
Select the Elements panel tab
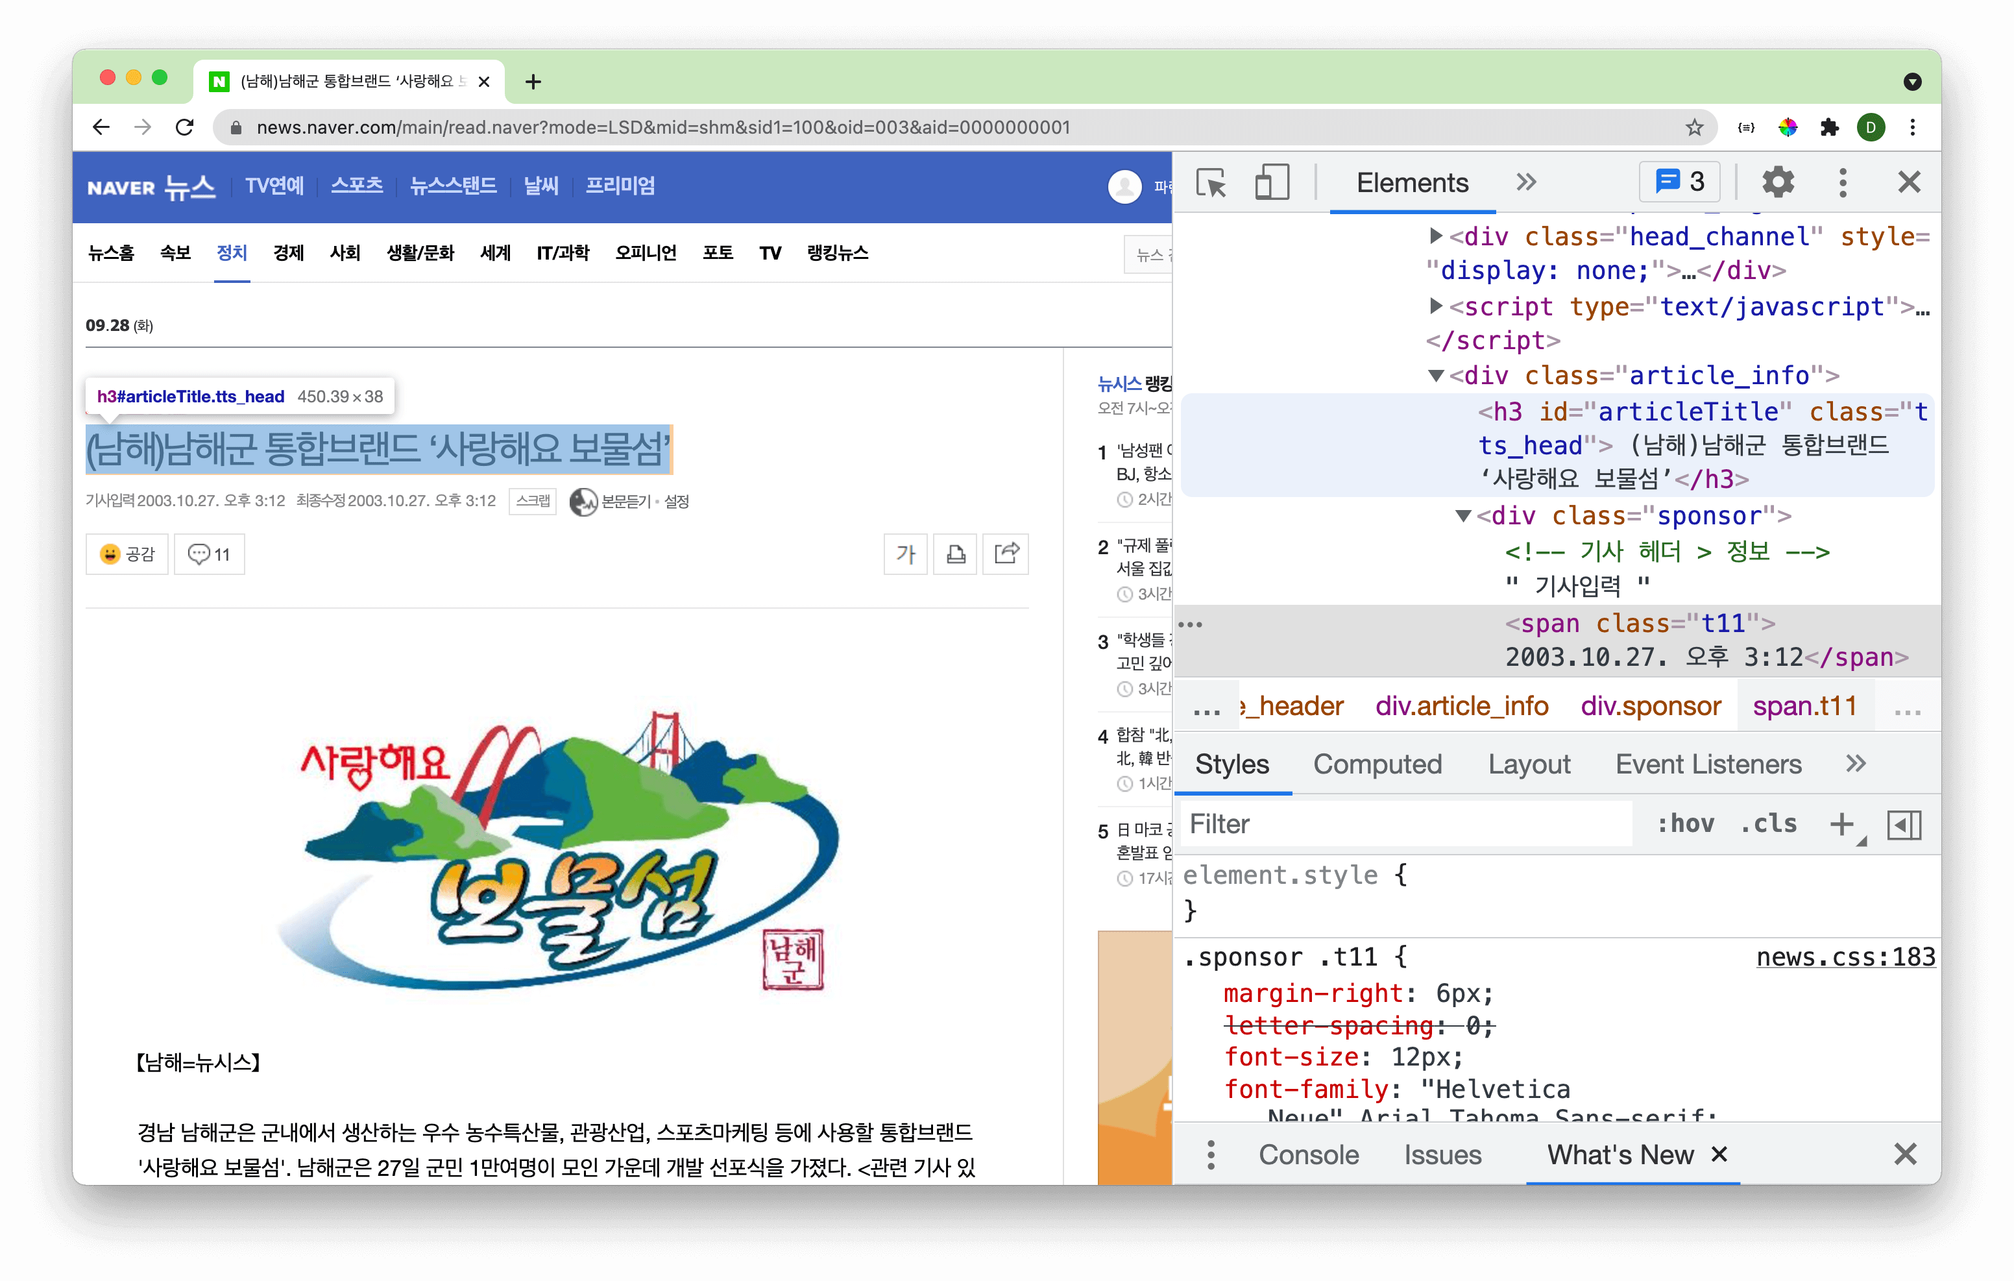[x=1412, y=182]
